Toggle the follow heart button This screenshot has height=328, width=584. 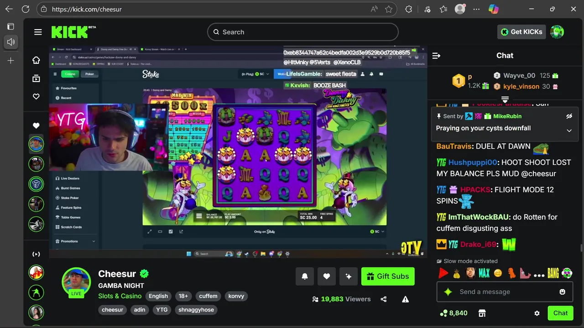[x=327, y=276]
